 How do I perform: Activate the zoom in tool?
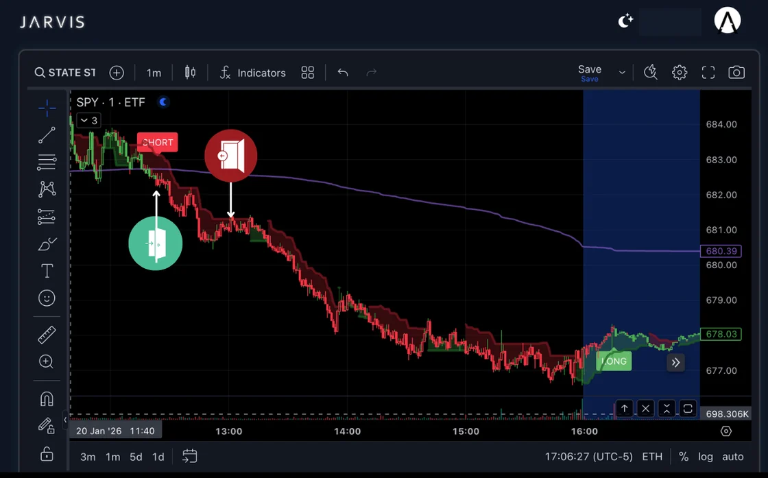(x=47, y=362)
